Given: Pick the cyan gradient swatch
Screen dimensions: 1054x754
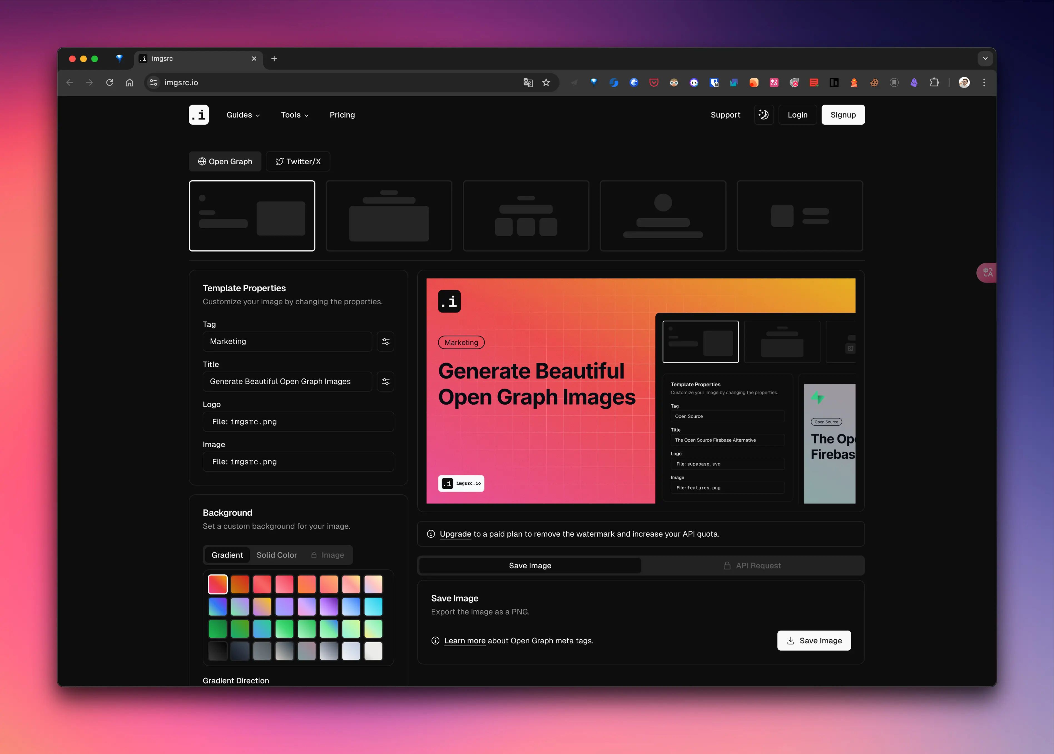Looking at the screenshot, I should [x=373, y=606].
